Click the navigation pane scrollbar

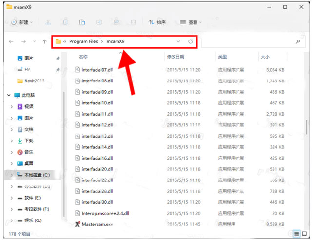[64, 154]
